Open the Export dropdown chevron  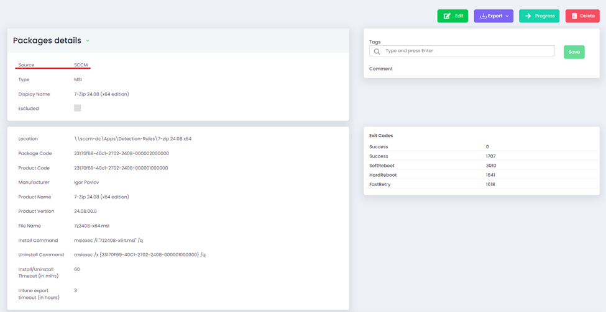(x=507, y=16)
